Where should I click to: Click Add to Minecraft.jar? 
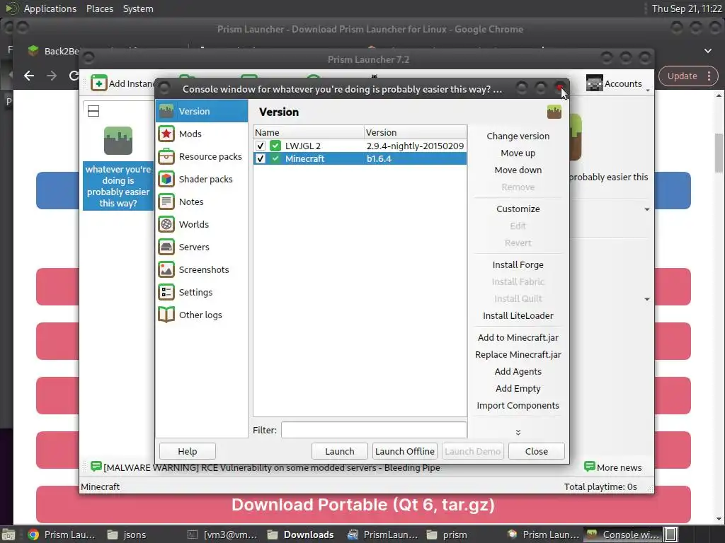point(518,338)
